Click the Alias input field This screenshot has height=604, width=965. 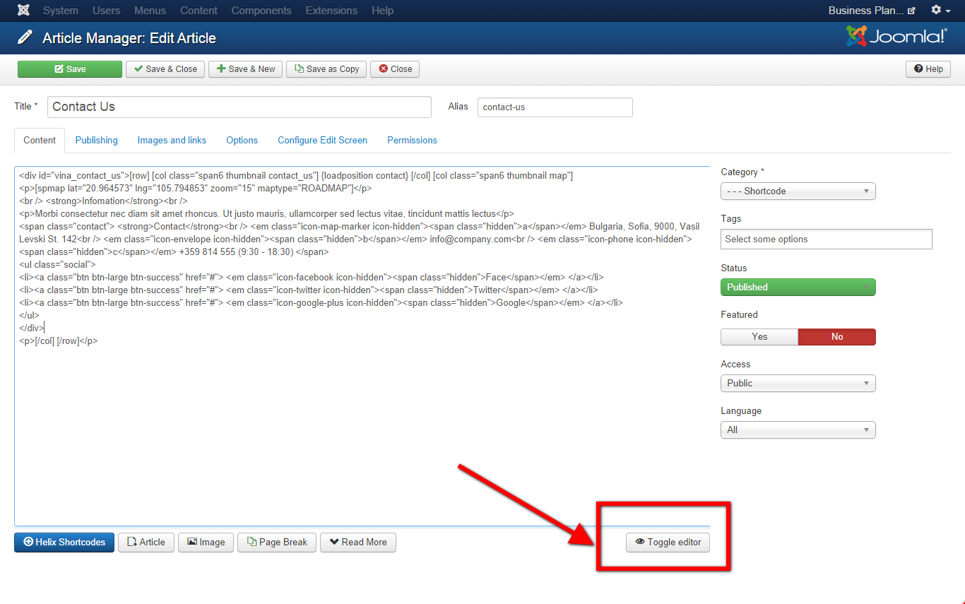point(555,107)
